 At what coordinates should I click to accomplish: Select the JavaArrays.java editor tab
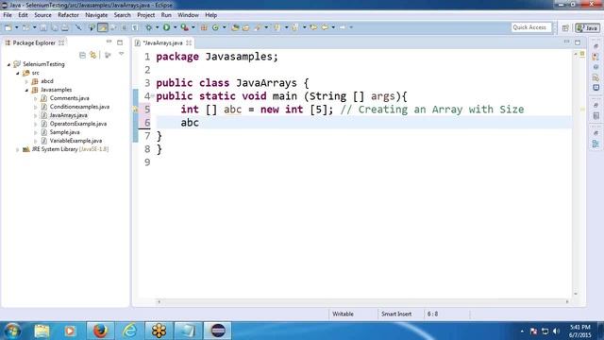(x=162, y=42)
